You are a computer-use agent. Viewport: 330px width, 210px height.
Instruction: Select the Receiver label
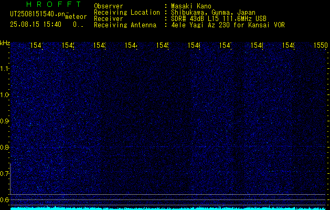[x=109, y=19]
